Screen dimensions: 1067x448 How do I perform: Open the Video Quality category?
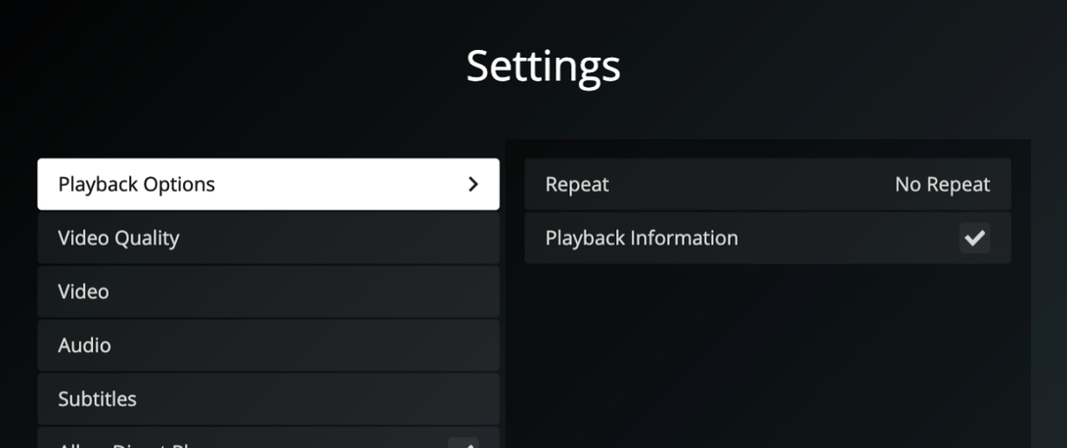point(268,238)
